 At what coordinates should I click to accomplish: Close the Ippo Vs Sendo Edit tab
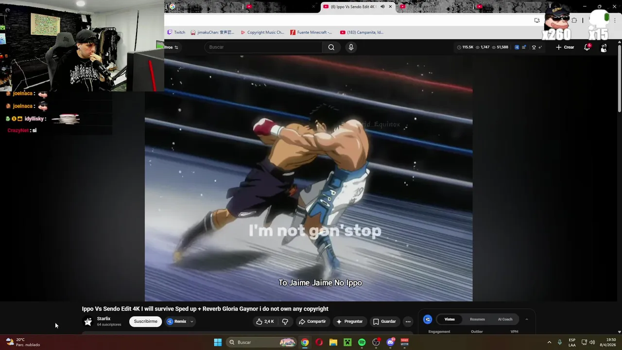click(390, 6)
